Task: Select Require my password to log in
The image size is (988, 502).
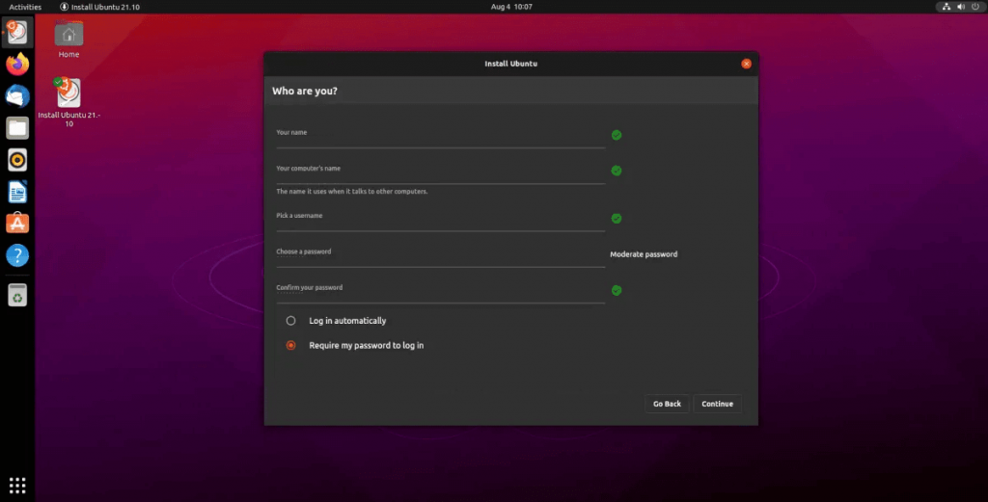Action: pyautogui.click(x=355, y=345)
